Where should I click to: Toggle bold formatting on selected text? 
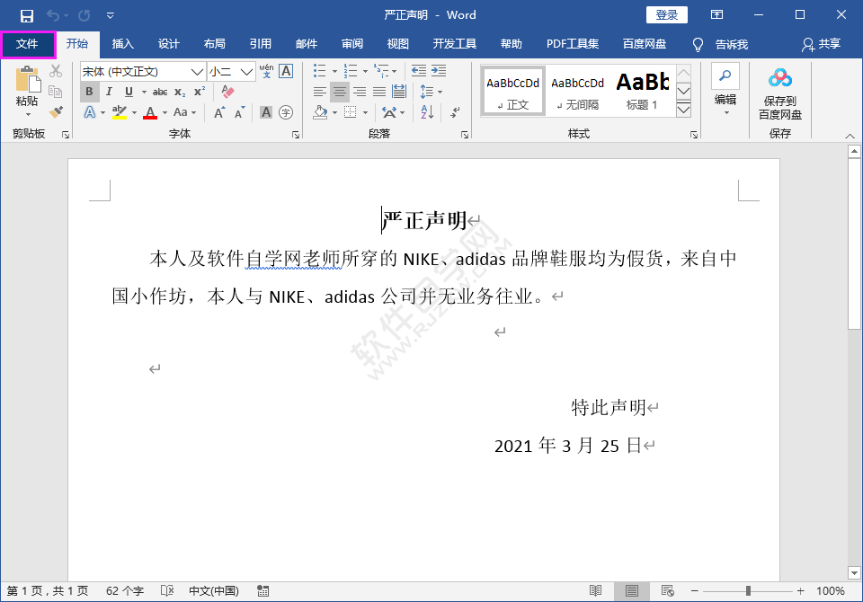point(90,91)
